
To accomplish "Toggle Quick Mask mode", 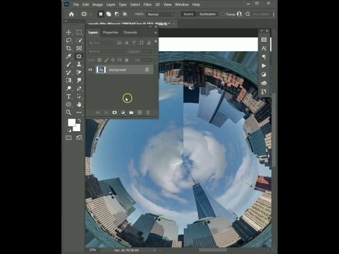I will coord(68,138).
